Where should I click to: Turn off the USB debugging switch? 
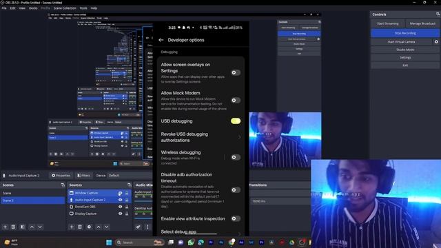[x=236, y=121]
